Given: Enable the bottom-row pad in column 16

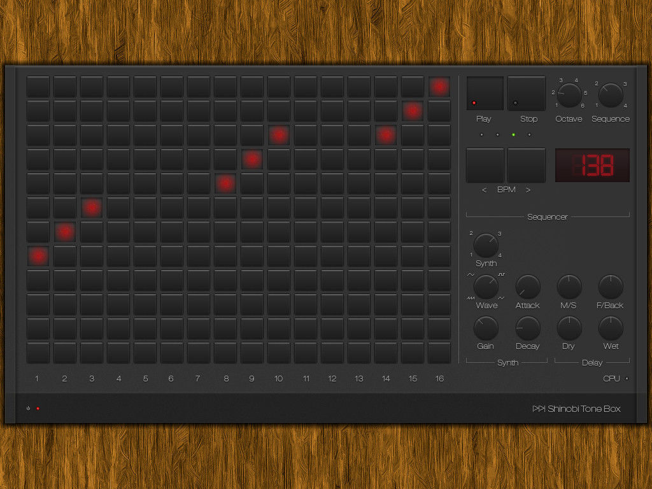Looking at the screenshot, I should tap(439, 353).
